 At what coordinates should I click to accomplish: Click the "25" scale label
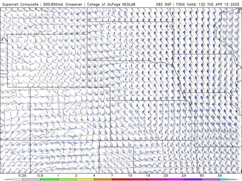[184, 176]
